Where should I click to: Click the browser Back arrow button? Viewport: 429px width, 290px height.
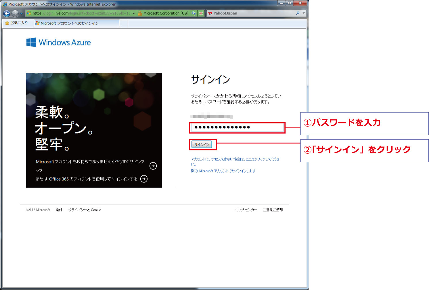[7, 14]
